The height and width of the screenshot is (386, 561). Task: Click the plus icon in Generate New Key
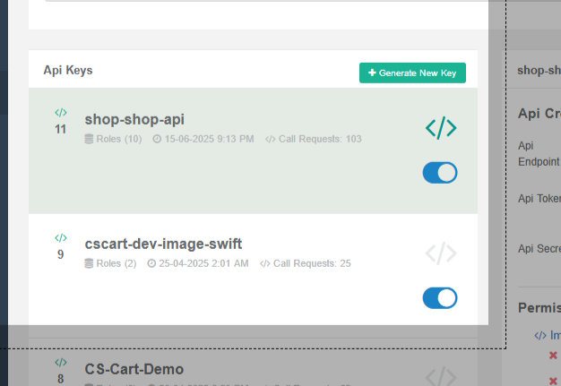point(372,73)
